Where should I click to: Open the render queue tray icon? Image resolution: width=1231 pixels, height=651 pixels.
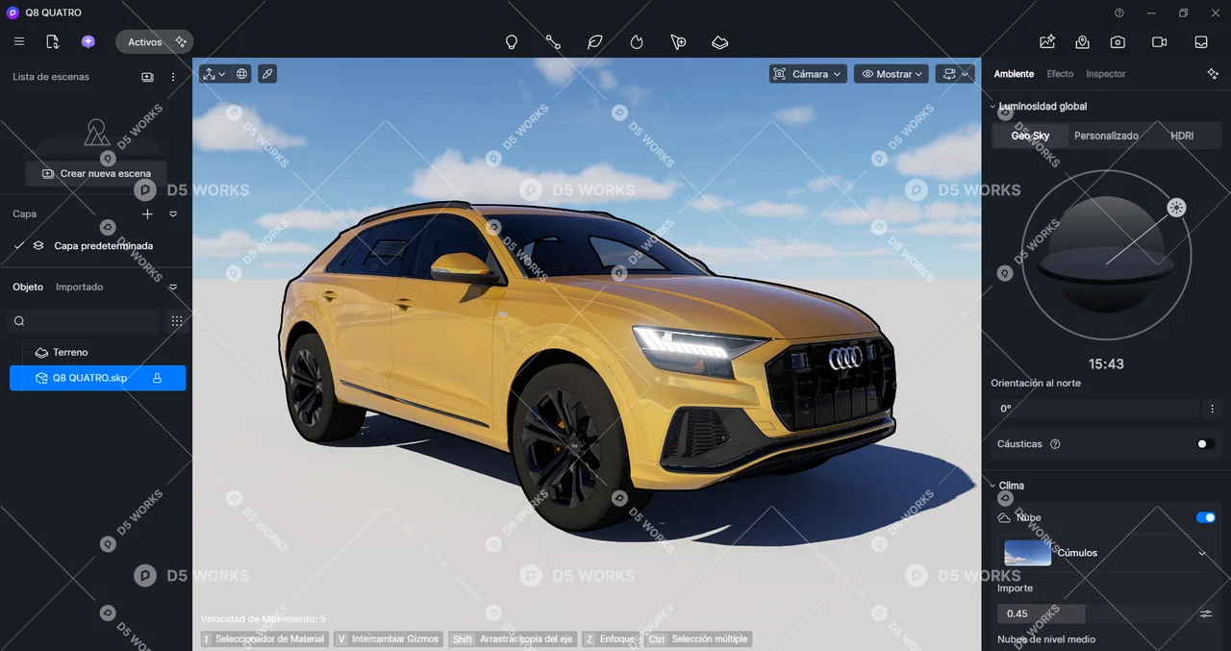1201,42
